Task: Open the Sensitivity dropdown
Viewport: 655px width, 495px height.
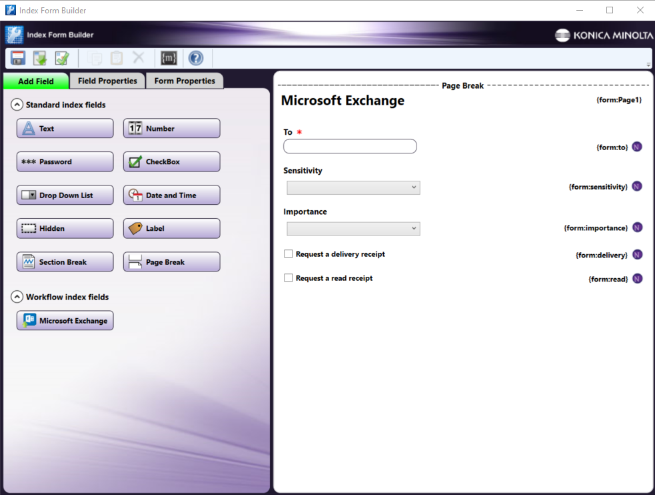Action: click(x=353, y=187)
